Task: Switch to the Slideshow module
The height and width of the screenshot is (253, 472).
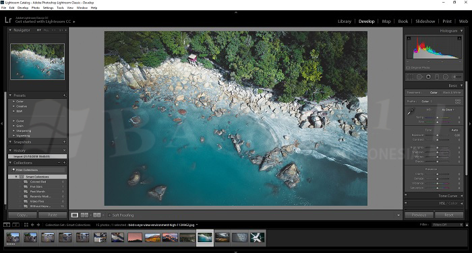Action: coord(425,22)
